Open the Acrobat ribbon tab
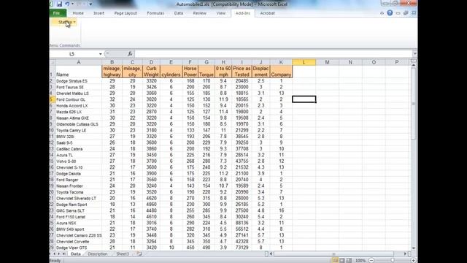 point(267,13)
